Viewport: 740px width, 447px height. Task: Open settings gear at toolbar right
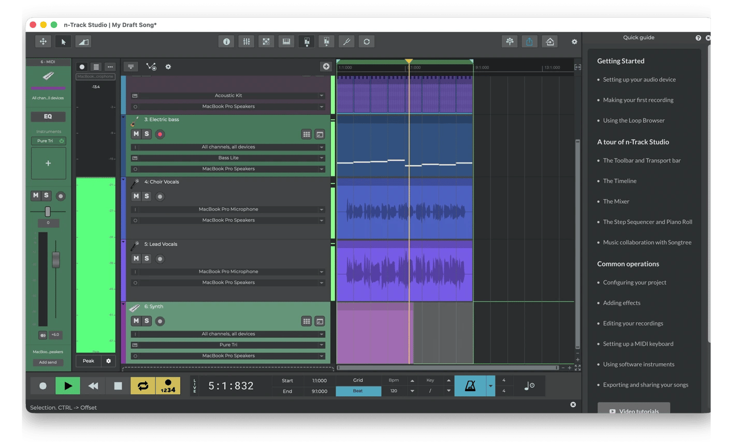click(x=574, y=42)
